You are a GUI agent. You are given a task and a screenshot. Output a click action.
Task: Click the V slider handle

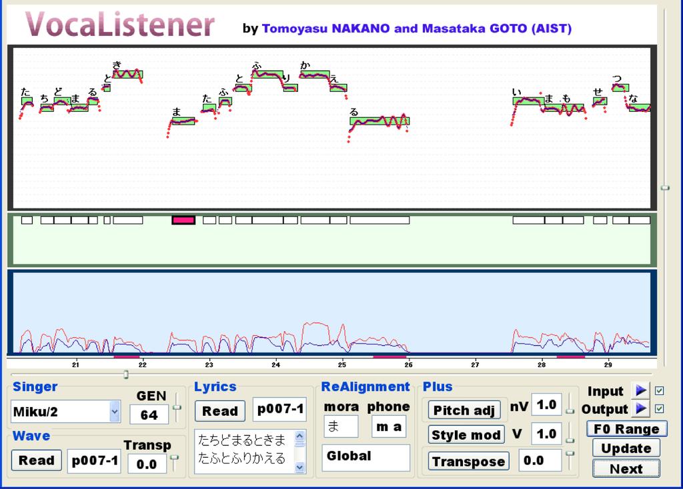pyautogui.click(x=570, y=440)
